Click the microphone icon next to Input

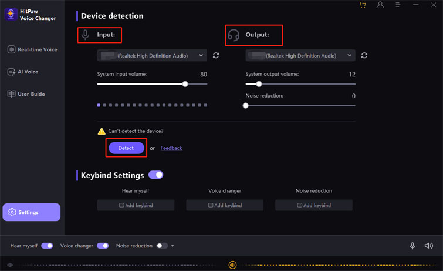tap(85, 35)
